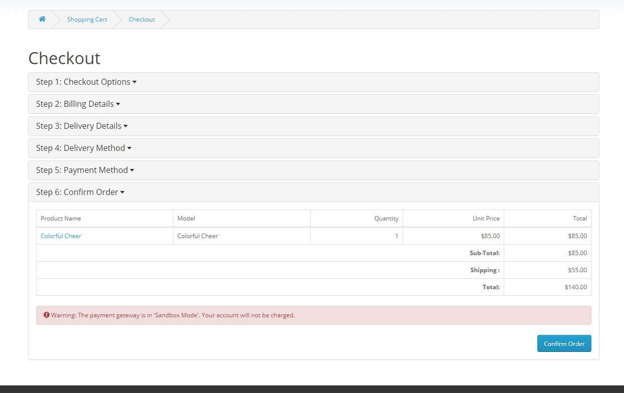Screen dimensions: 624x393
Task: Select the Sub-Total label
Action: coord(485,253)
